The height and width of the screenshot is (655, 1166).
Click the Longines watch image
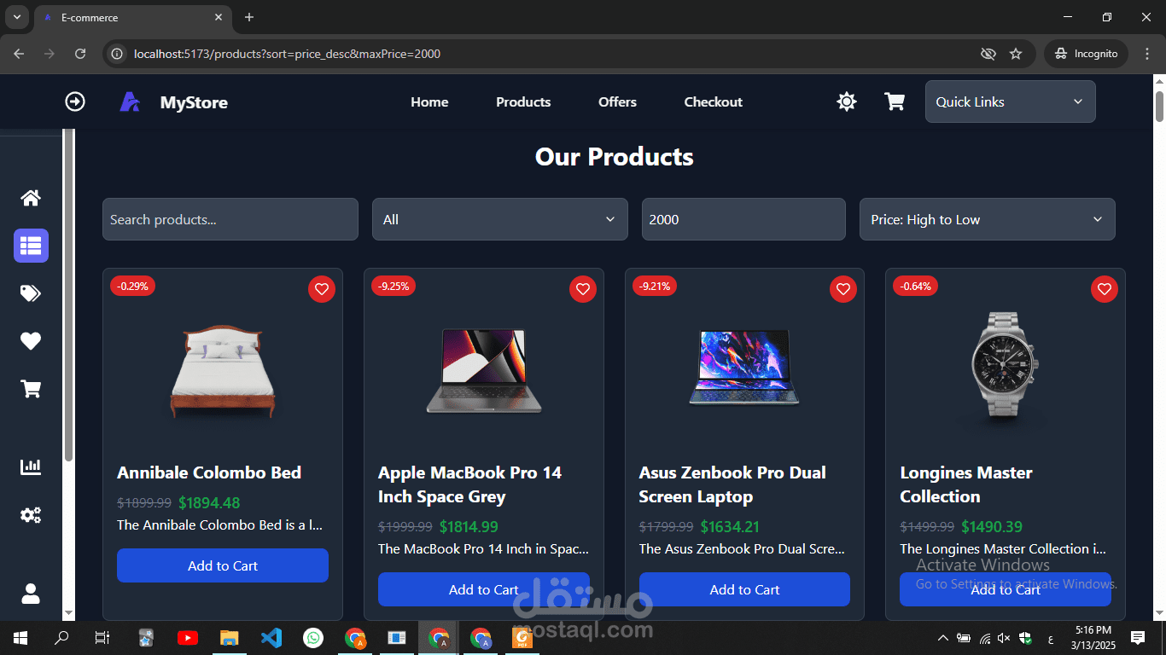click(1006, 366)
